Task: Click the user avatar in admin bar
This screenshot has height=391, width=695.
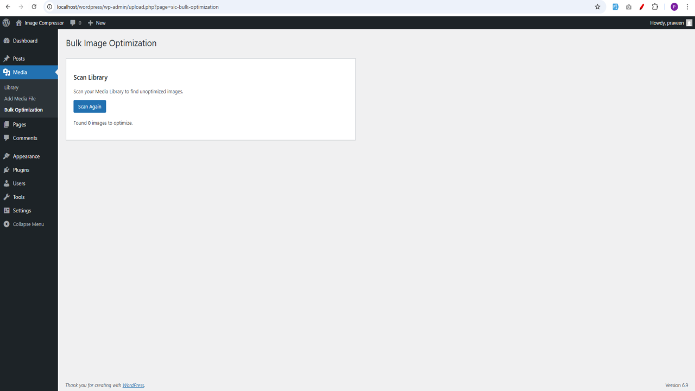Action: pyautogui.click(x=689, y=23)
